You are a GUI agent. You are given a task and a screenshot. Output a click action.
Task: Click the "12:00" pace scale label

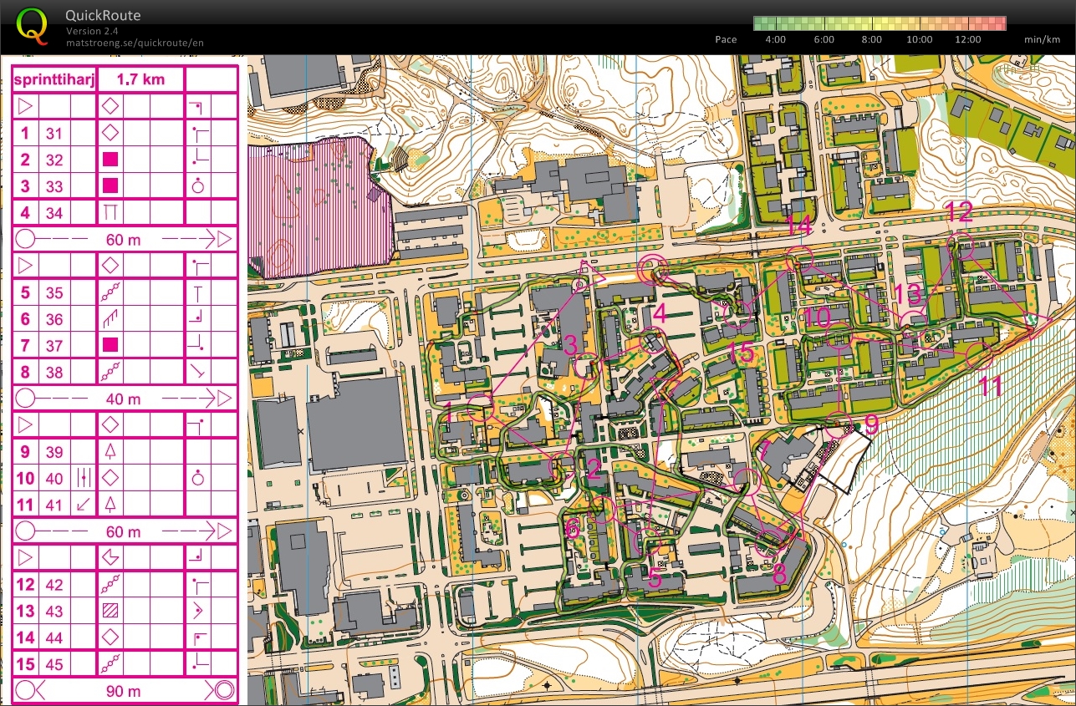(966, 39)
